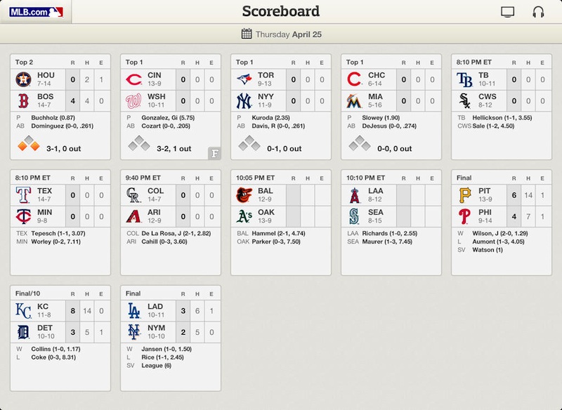Image resolution: width=562 pixels, height=410 pixels.
Task: Click pitcher Slowey (1.90)
Action: tap(381, 117)
